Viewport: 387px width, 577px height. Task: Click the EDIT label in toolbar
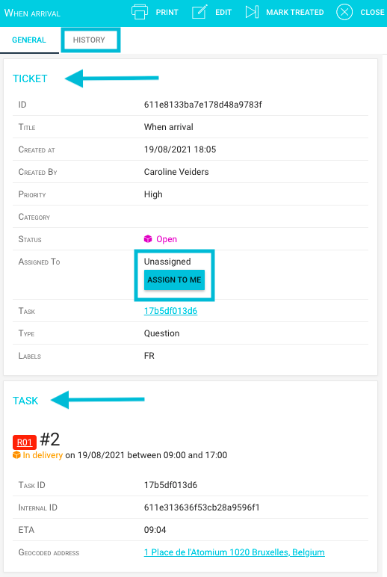tap(223, 12)
